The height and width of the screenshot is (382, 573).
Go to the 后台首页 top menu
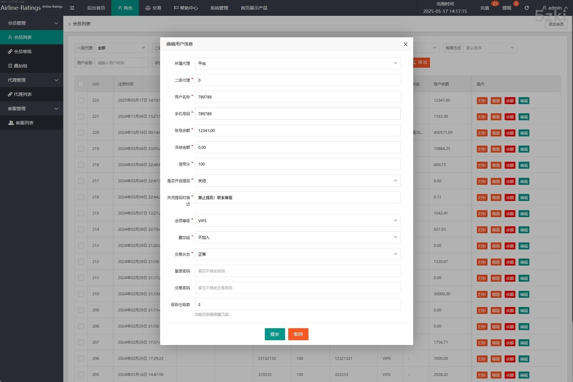[96, 8]
